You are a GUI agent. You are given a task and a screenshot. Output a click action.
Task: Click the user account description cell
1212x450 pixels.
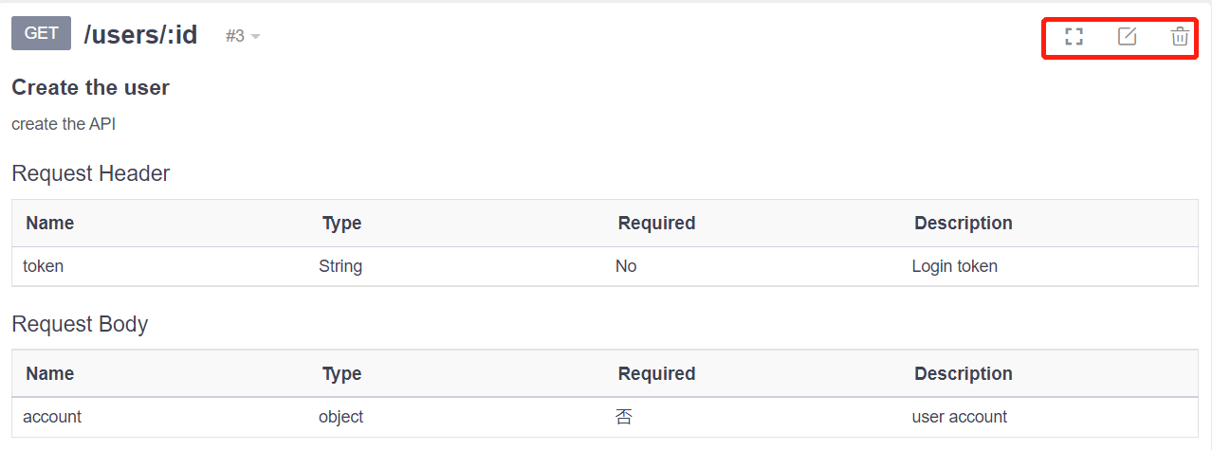coord(959,417)
